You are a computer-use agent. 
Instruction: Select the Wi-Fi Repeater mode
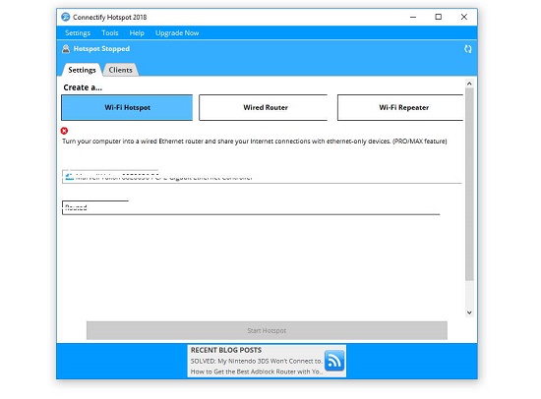coord(400,107)
